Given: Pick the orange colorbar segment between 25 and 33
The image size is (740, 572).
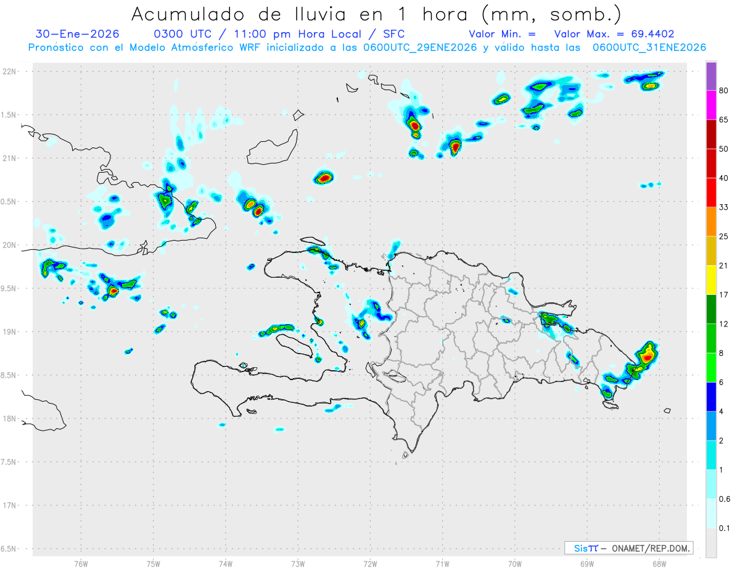Looking at the screenshot, I should pos(711,222).
